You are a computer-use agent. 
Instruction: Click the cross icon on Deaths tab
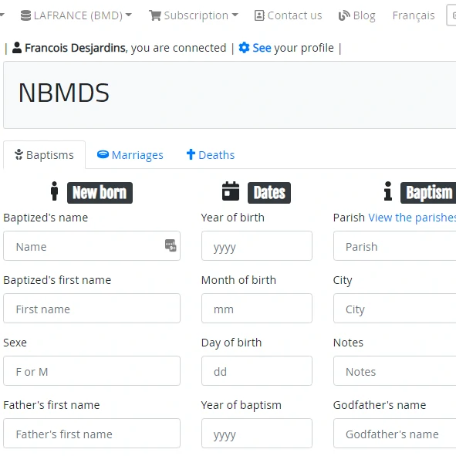[191, 154]
